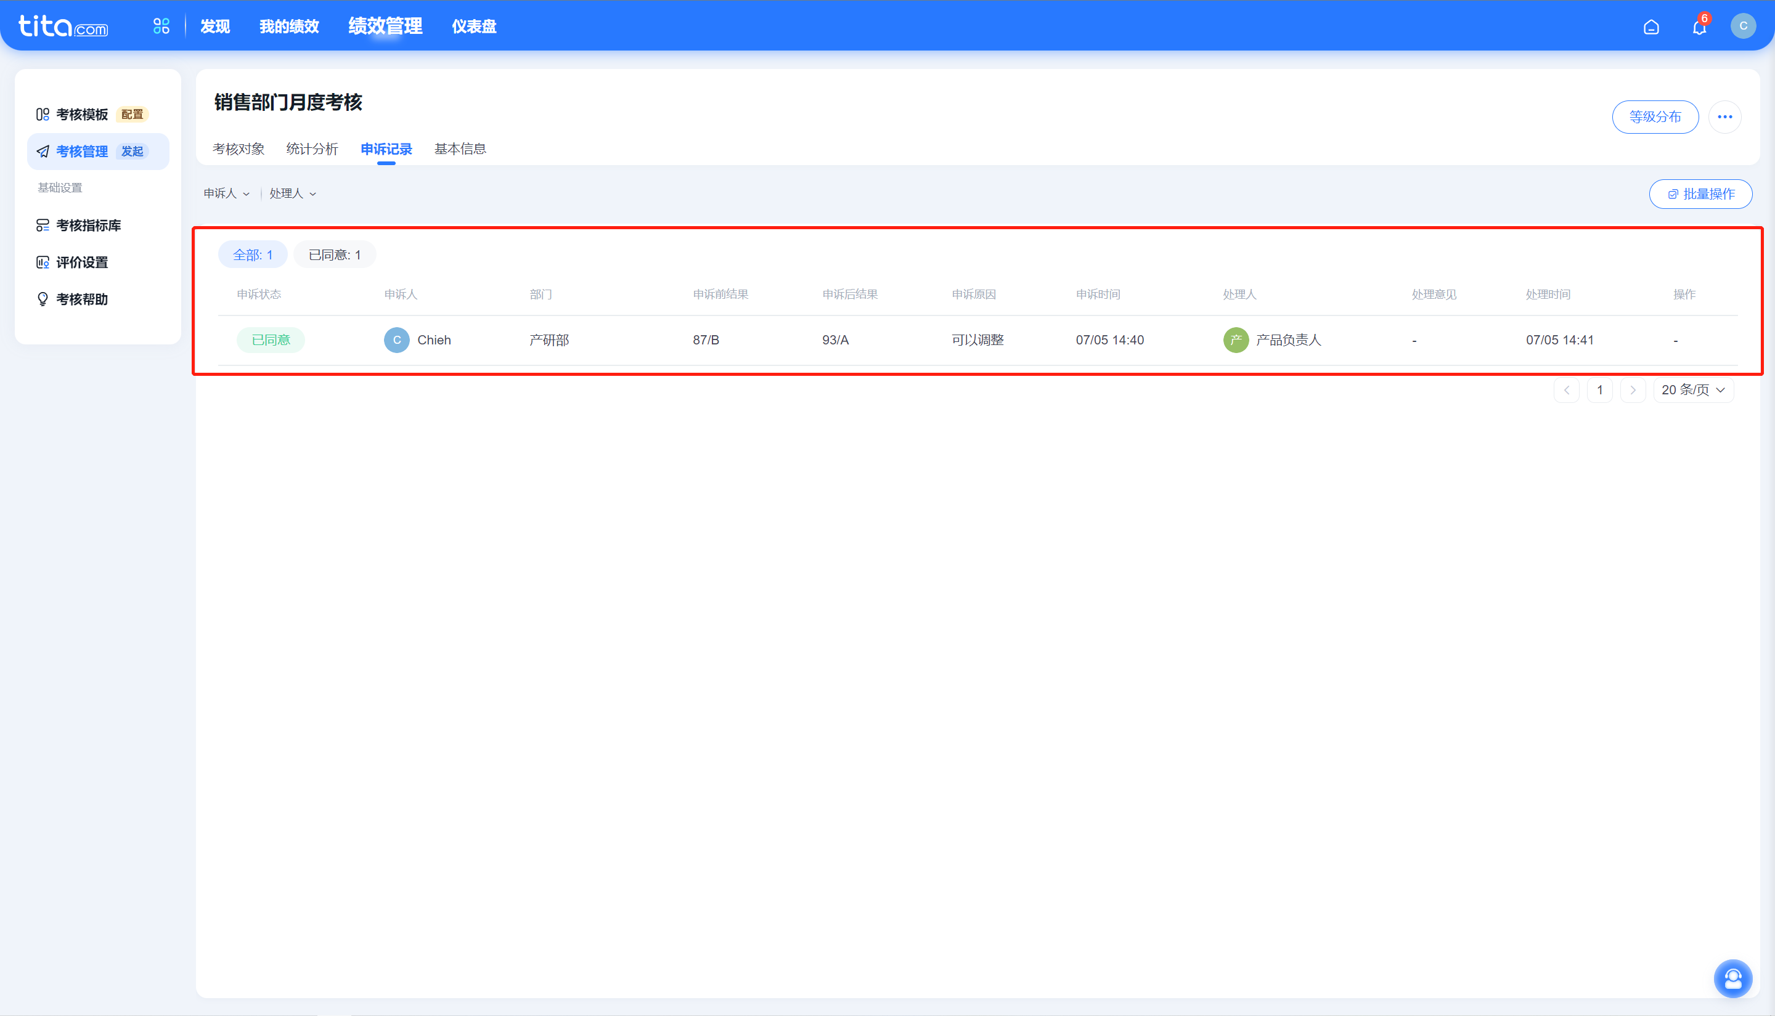Open 评价设置 in sidebar

coord(82,262)
